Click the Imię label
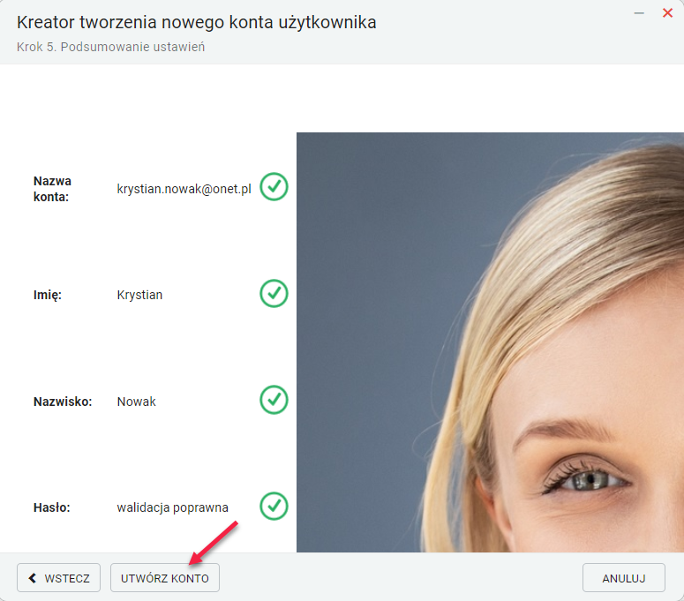 (48, 296)
